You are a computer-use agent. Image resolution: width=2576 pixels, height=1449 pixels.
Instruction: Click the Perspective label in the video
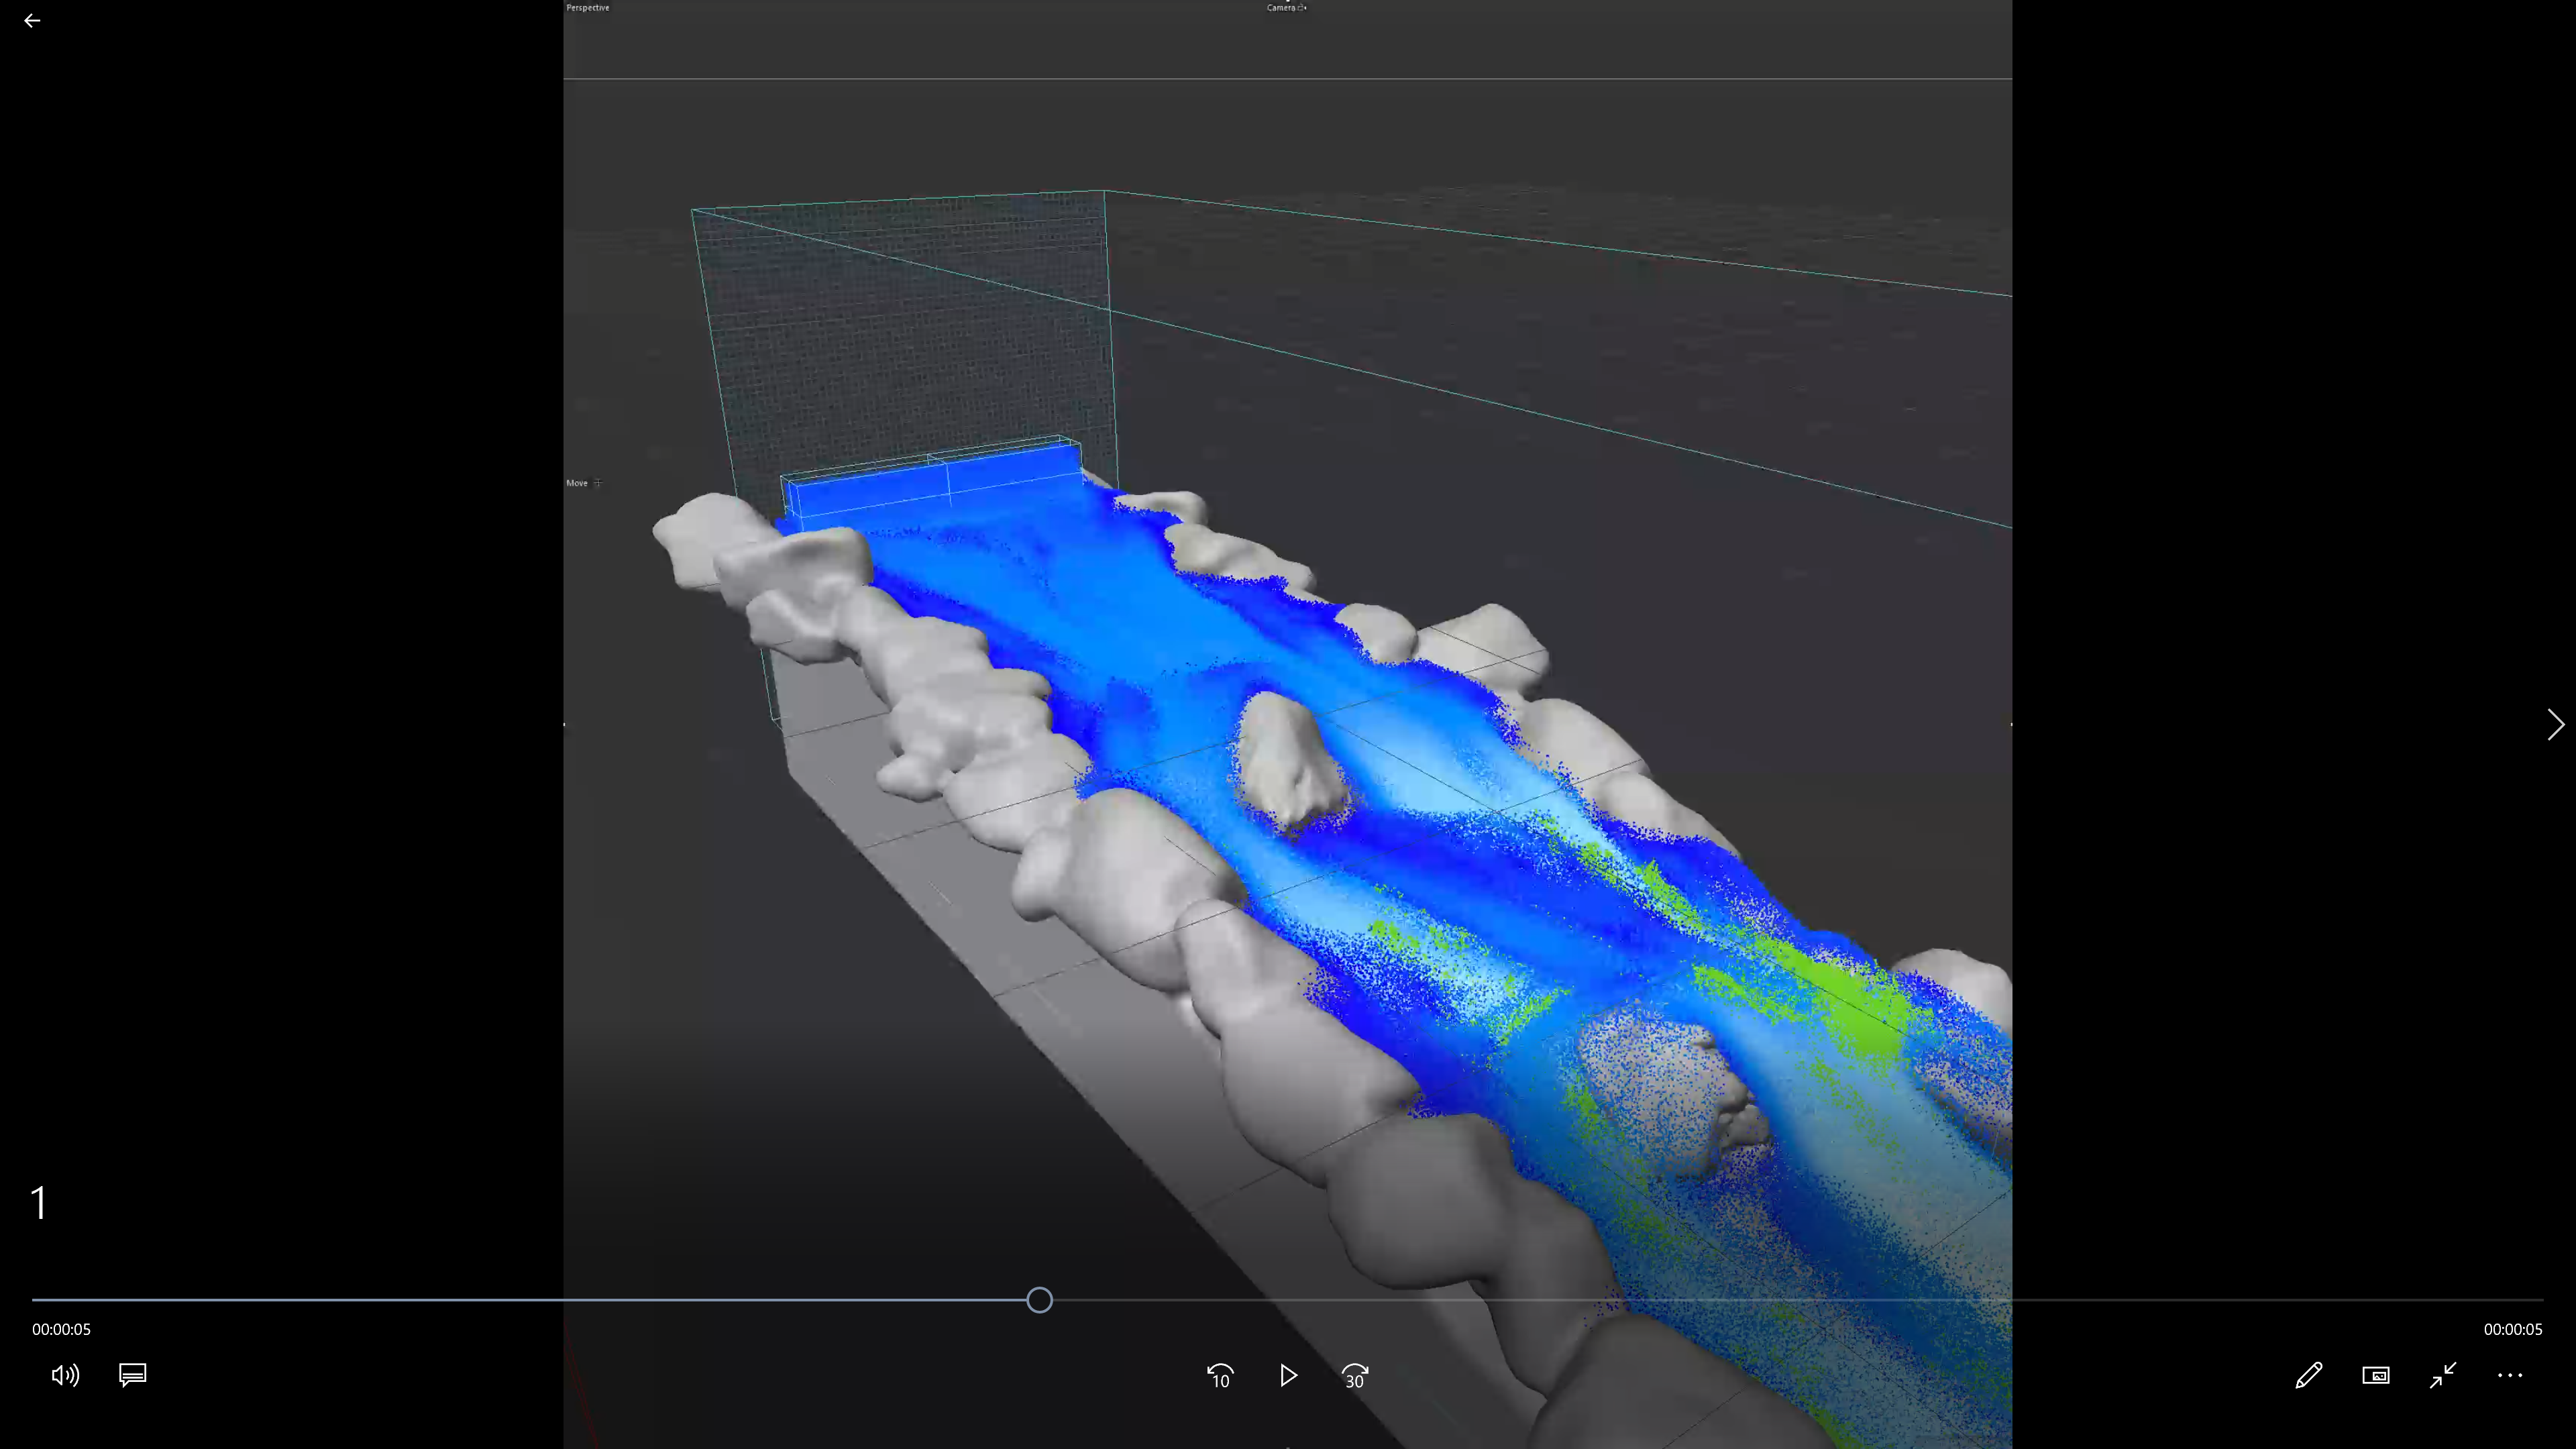(x=587, y=7)
